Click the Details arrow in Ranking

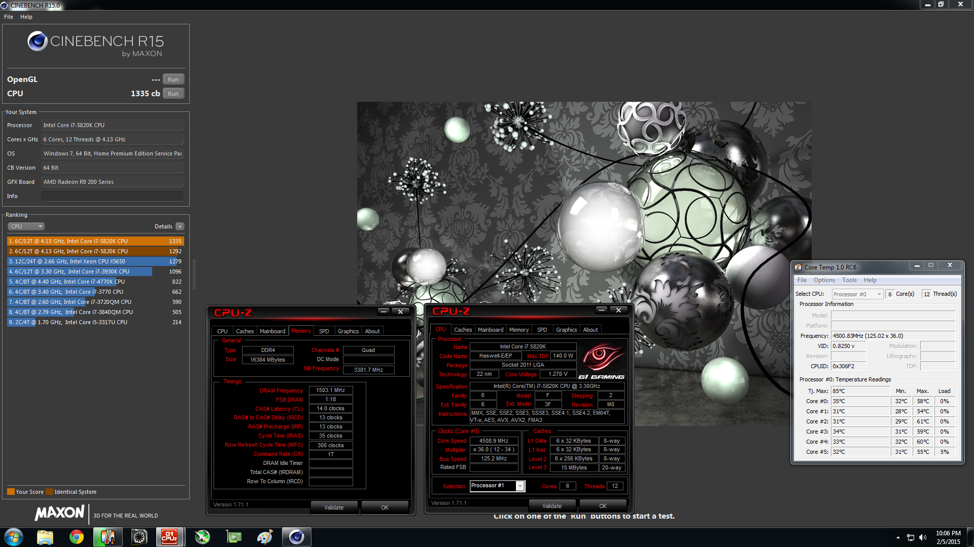tap(180, 226)
